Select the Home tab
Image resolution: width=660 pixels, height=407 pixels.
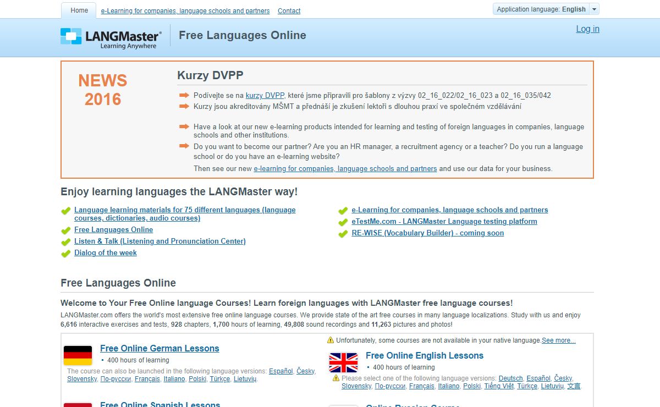click(79, 10)
